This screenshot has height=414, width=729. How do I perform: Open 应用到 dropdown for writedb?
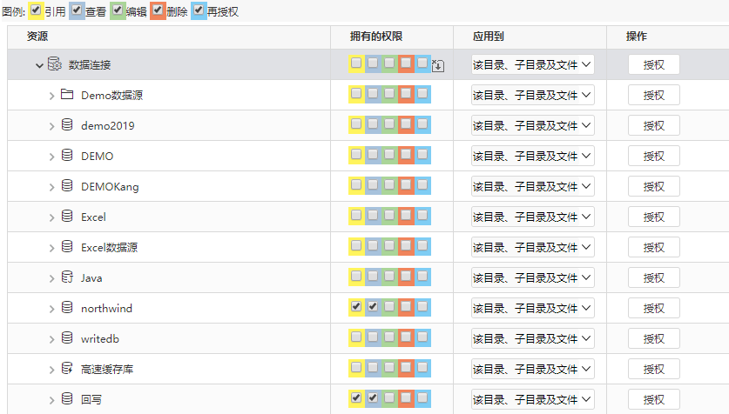(x=533, y=338)
